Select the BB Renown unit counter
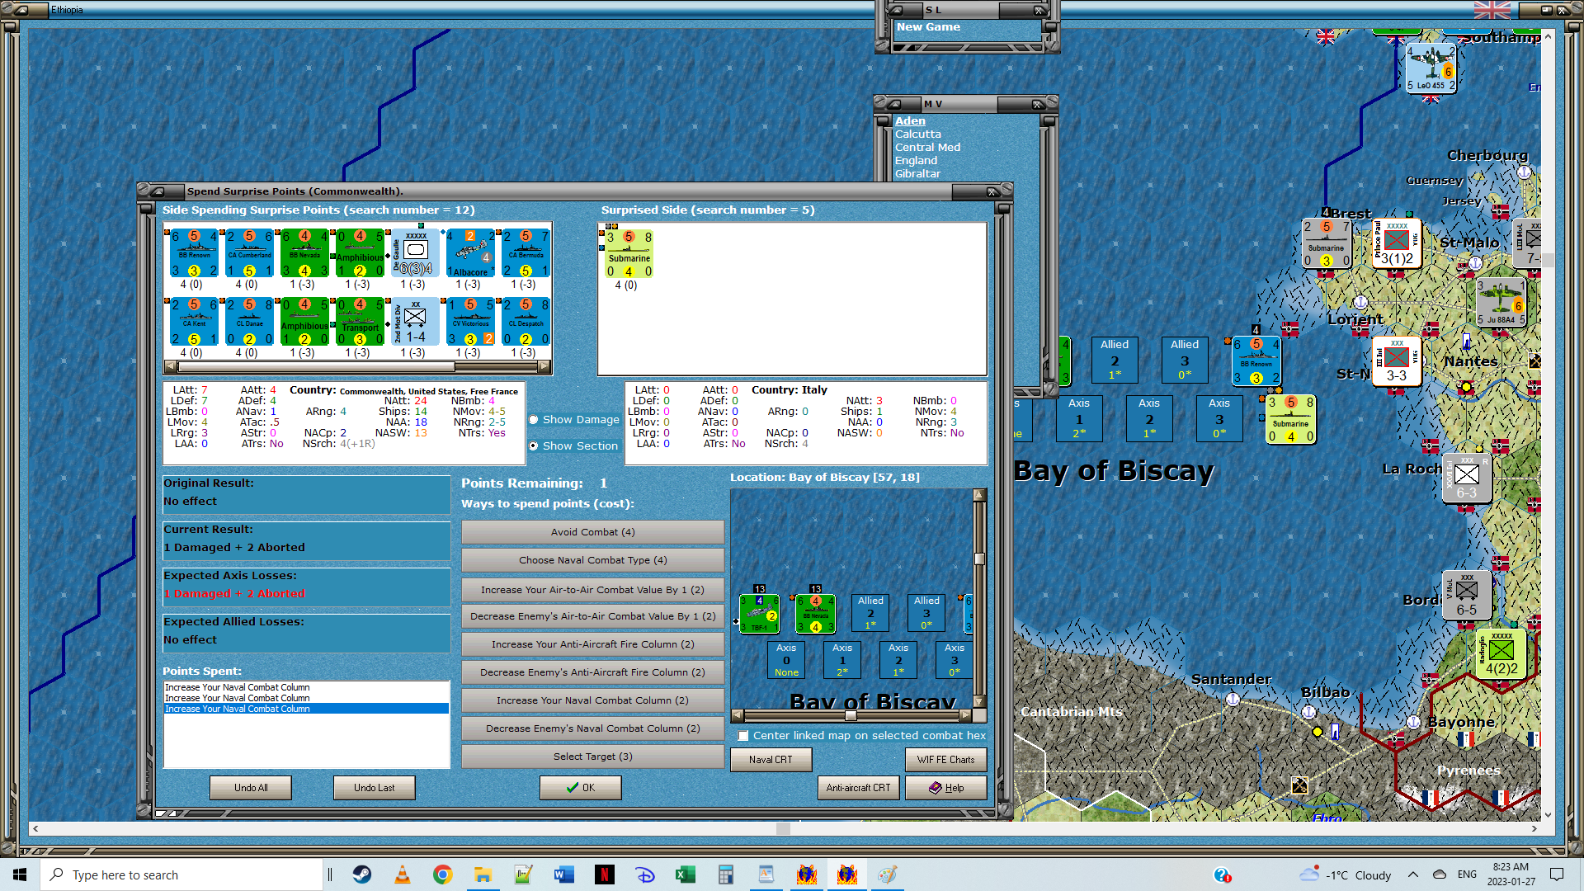Image resolution: width=1584 pixels, height=891 pixels. point(194,254)
